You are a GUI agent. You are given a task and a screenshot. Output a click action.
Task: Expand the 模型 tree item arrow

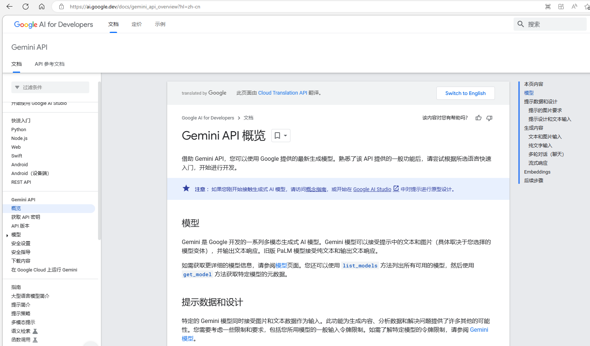point(7,235)
